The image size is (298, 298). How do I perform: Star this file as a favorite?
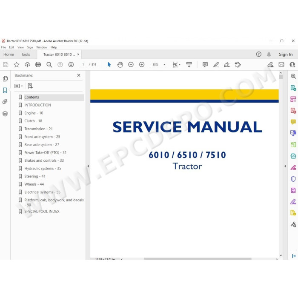tap(17, 65)
